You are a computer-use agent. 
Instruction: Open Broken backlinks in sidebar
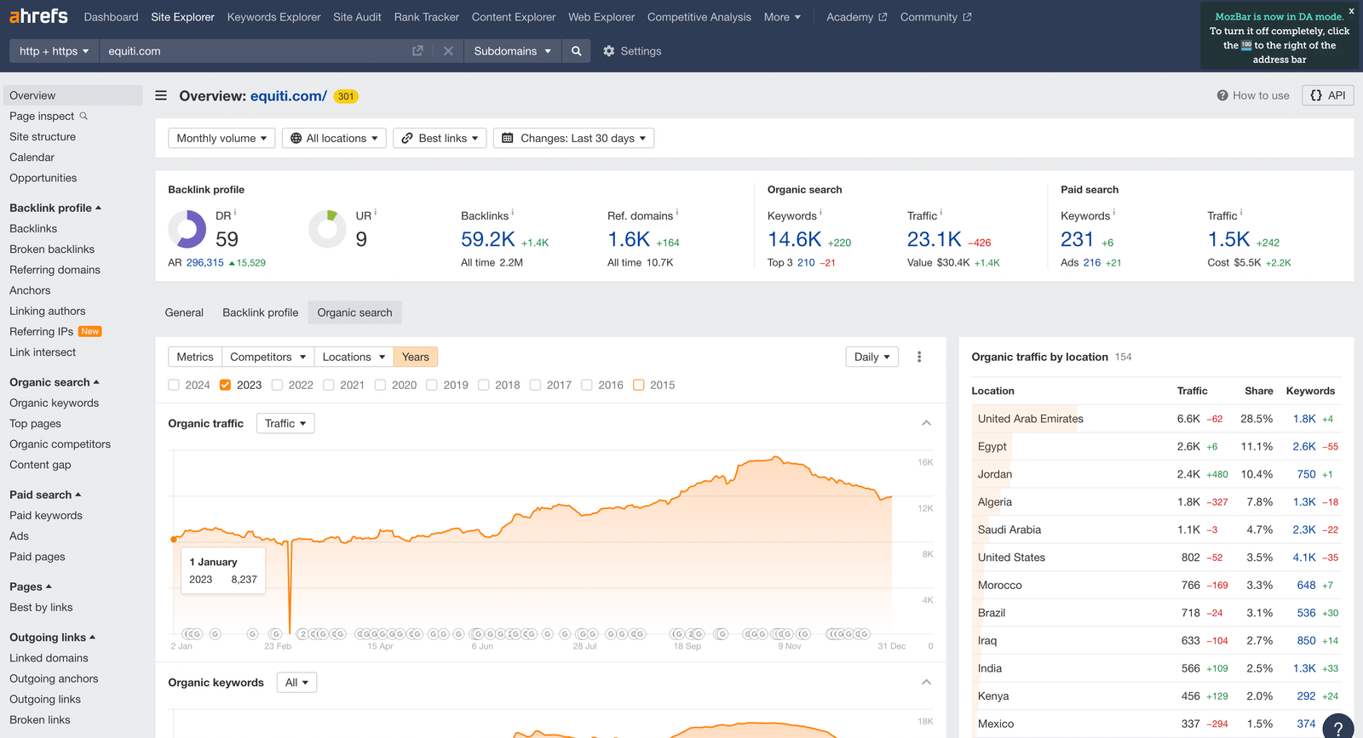click(52, 249)
